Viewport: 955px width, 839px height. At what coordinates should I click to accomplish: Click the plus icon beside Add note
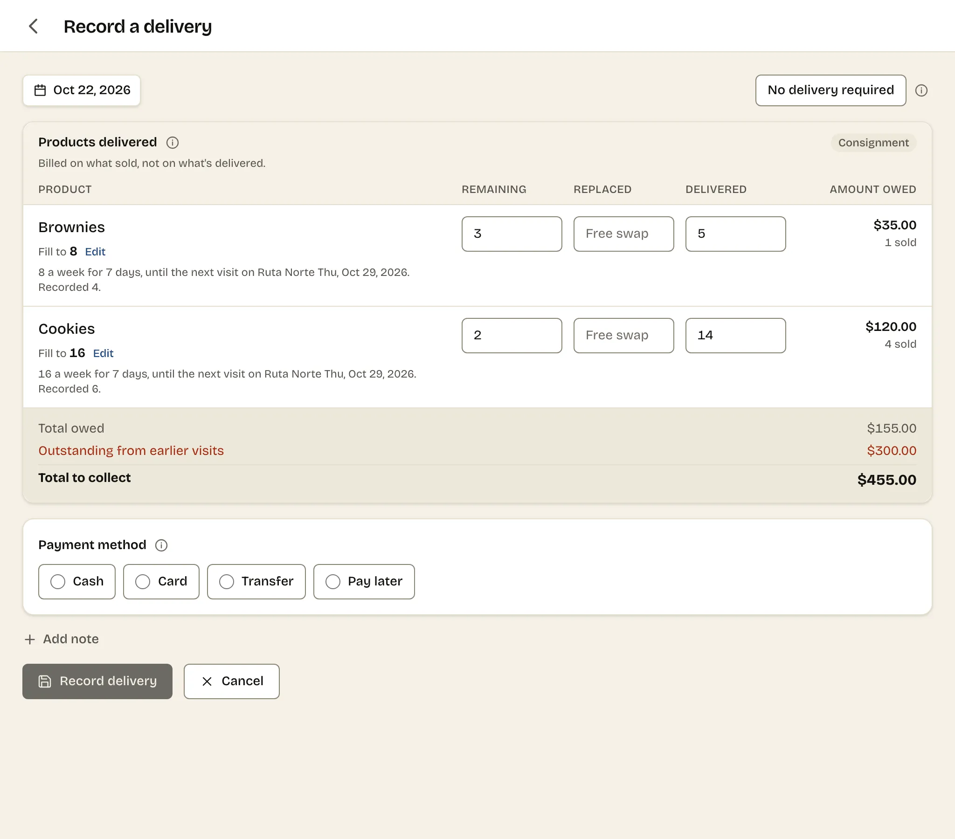coord(30,639)
